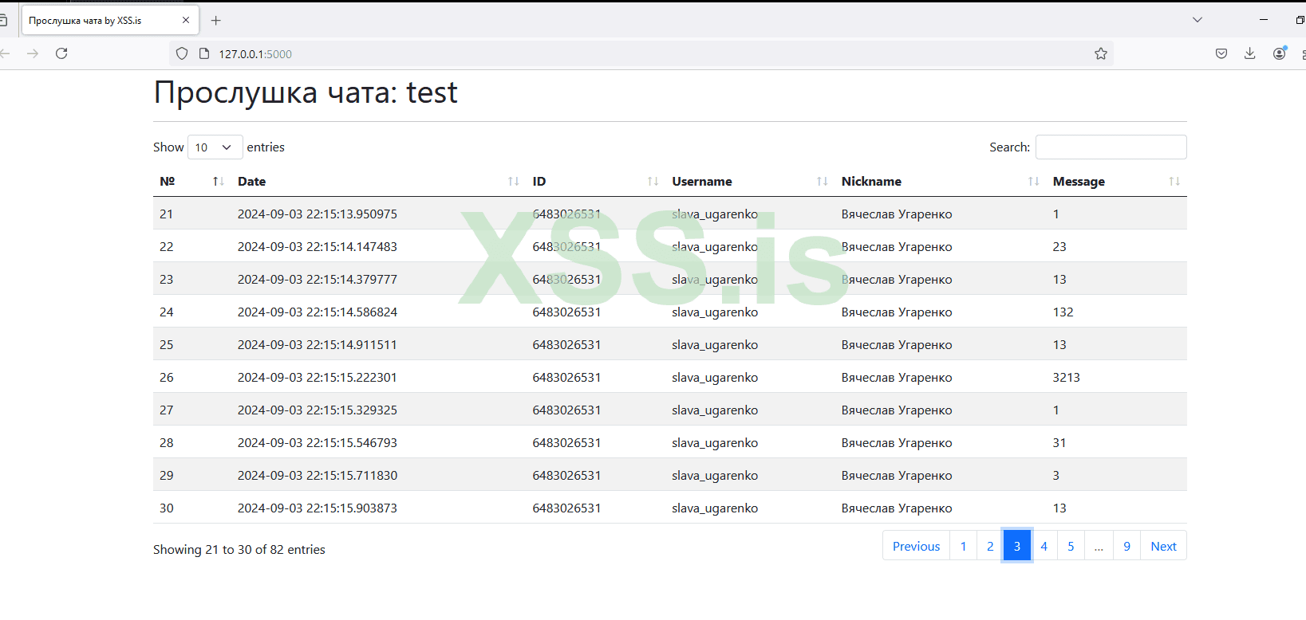The width and height of the screenshot is (1306, 620).
Task: Go to pagination page 4
Action: [x=1044, y=546]
